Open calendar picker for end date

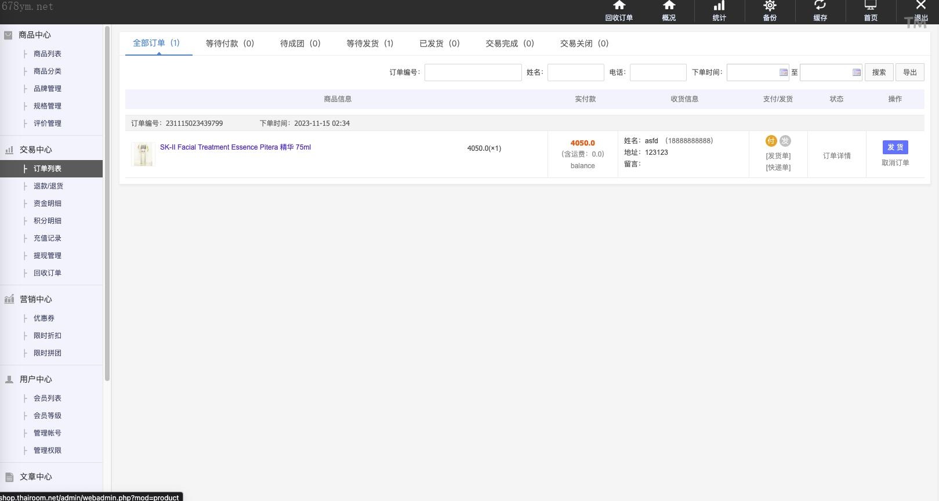coord(856,72)
